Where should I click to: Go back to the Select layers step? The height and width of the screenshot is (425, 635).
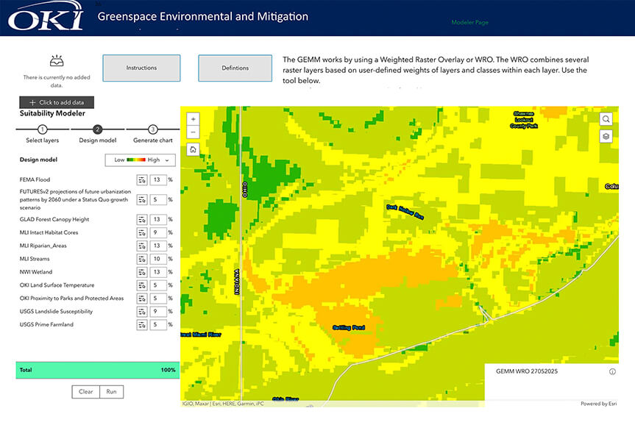click(41, 129)
